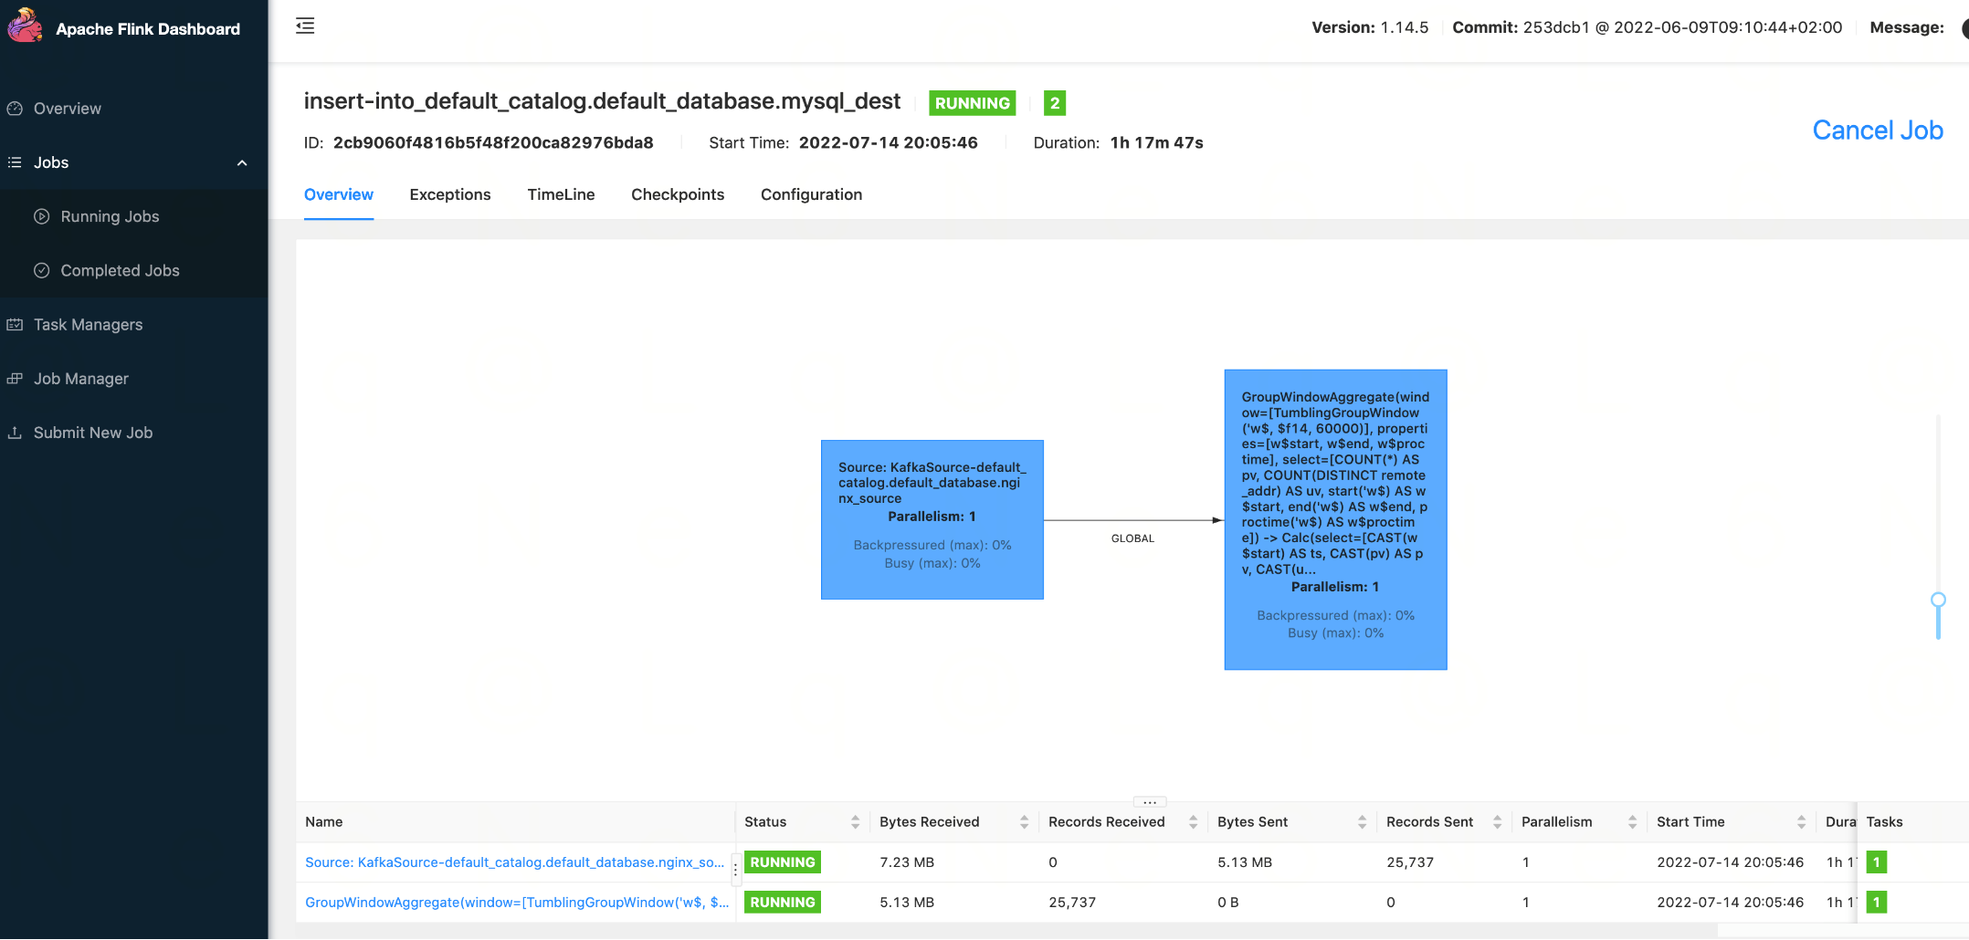Click the Apache Flink Dashboard title

click(148, 29)
